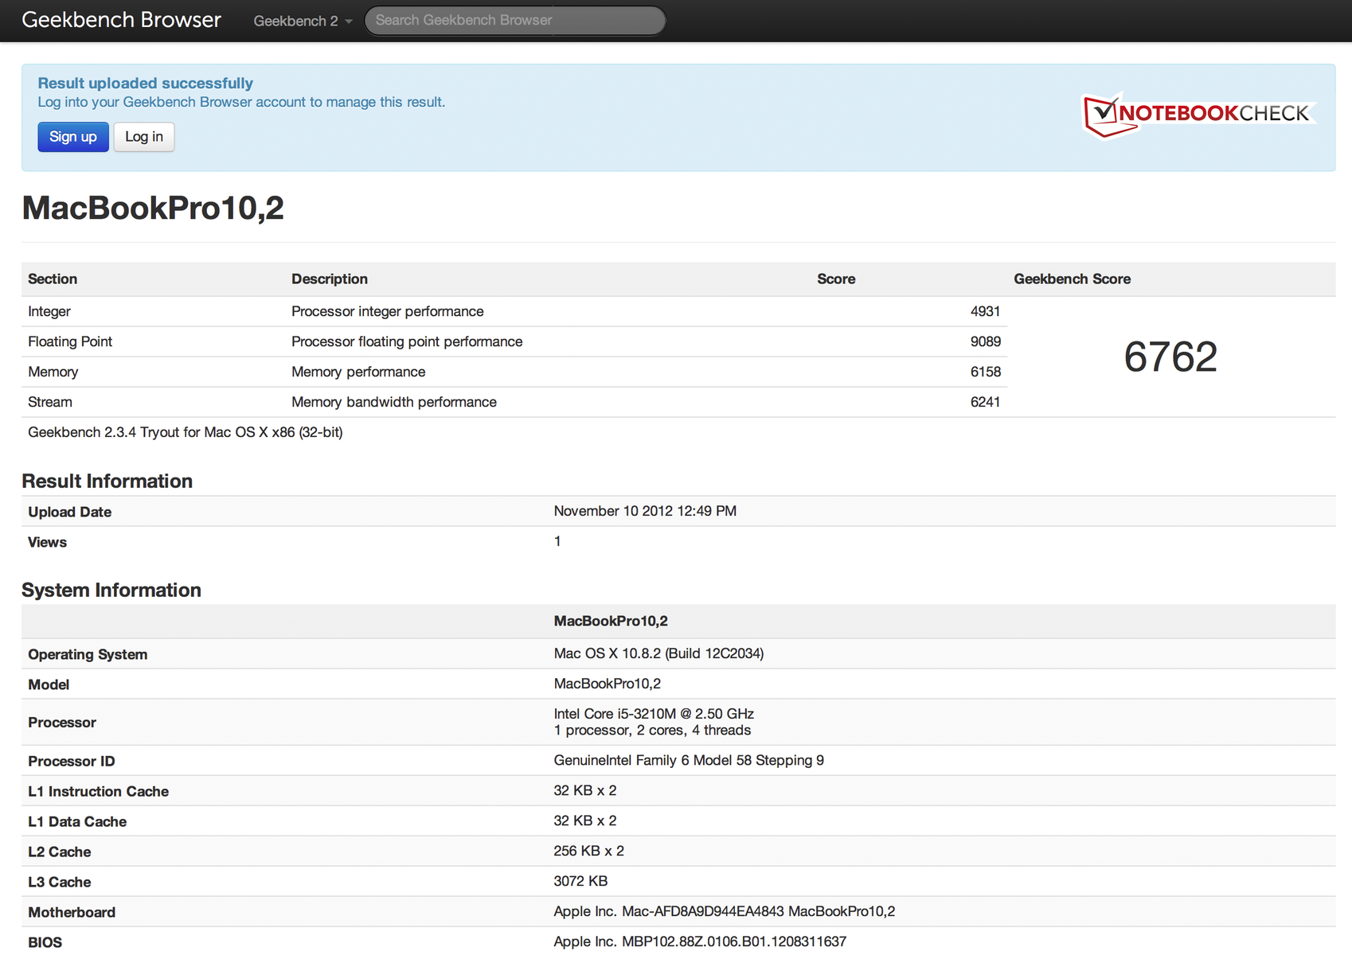1352x955 pixels.
Task: Click the Stream section row label
Action: click(x=50, y=403)
